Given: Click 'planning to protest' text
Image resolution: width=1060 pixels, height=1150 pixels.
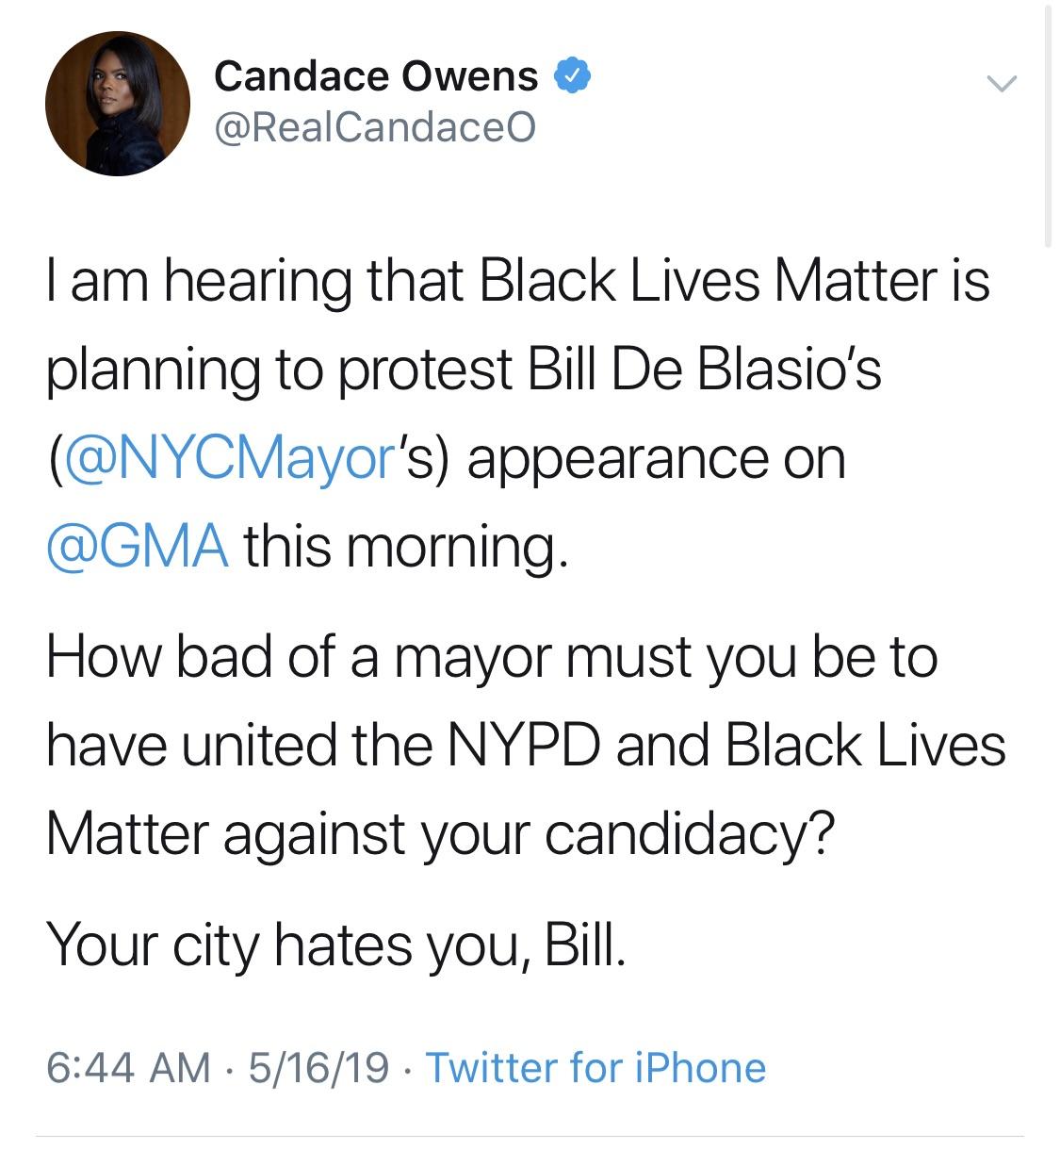Looking at the screenshot, I should 279,371.
